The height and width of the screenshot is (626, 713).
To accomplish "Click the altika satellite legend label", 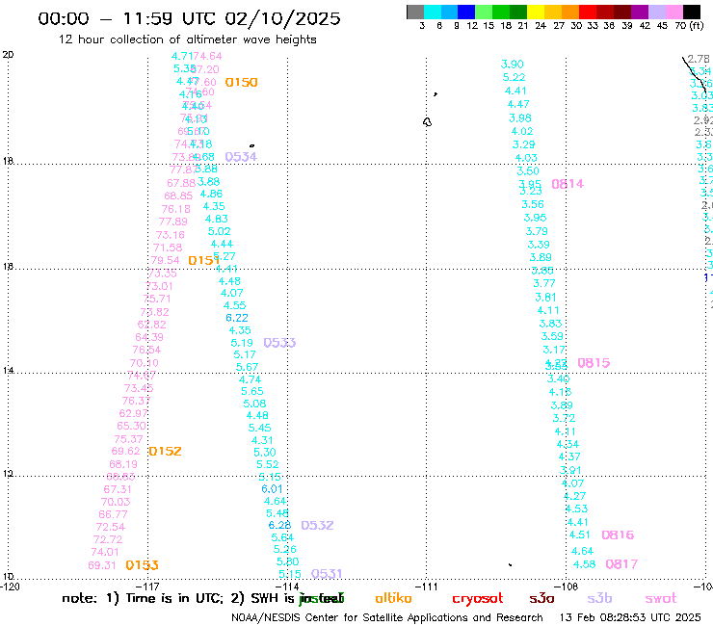I will (x=393, y=598).
